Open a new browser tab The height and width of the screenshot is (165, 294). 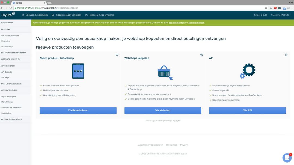coord(50,3)
